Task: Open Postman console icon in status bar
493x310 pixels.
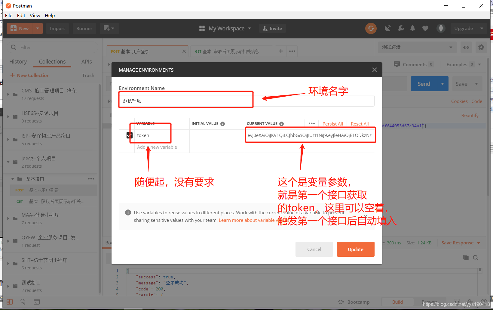Action: [x=36, y=302]
